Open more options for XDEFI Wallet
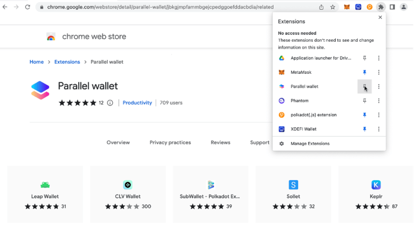The width and height of the screenshot is (414, 230). tap(378, 129)
